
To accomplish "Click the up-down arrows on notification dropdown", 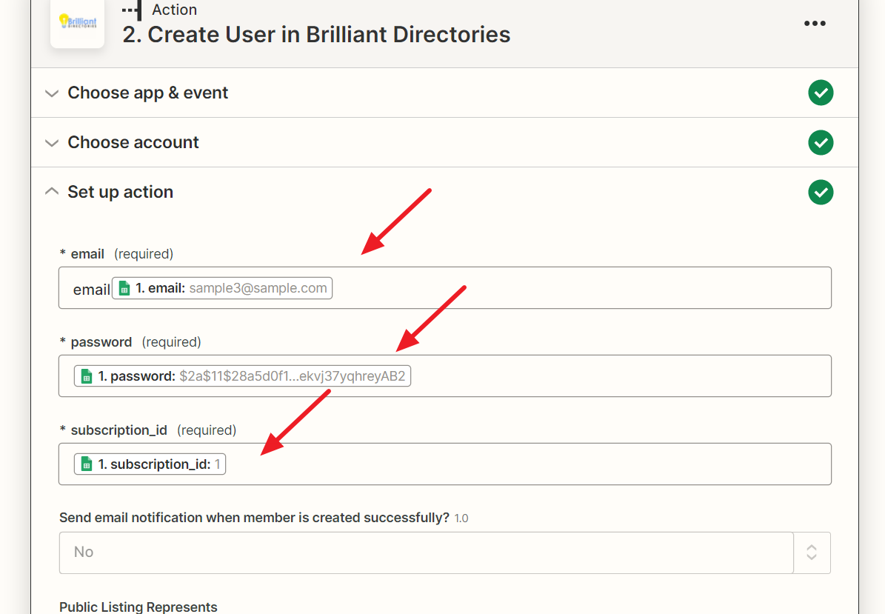I will (x=812, y=553).
